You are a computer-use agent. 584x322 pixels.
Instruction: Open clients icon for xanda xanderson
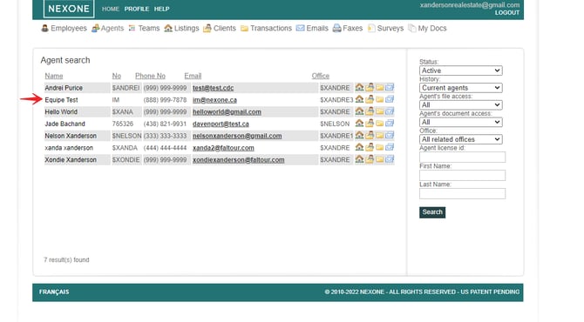370,147
